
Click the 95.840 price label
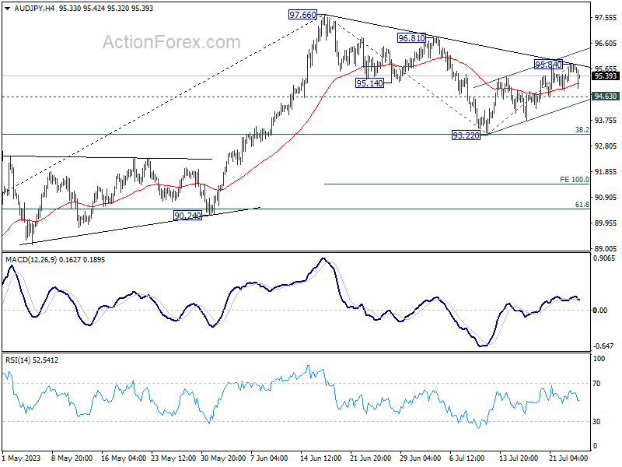coord(549,65)
